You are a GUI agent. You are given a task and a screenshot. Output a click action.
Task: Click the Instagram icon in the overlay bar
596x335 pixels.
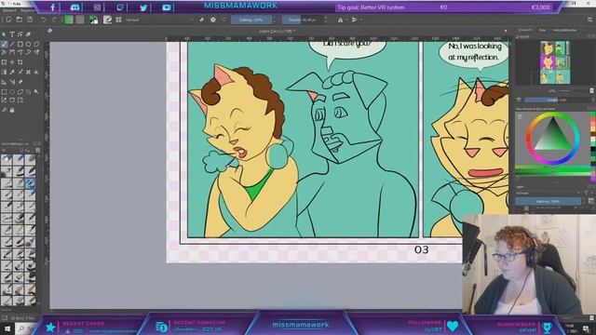pos(97,7)
